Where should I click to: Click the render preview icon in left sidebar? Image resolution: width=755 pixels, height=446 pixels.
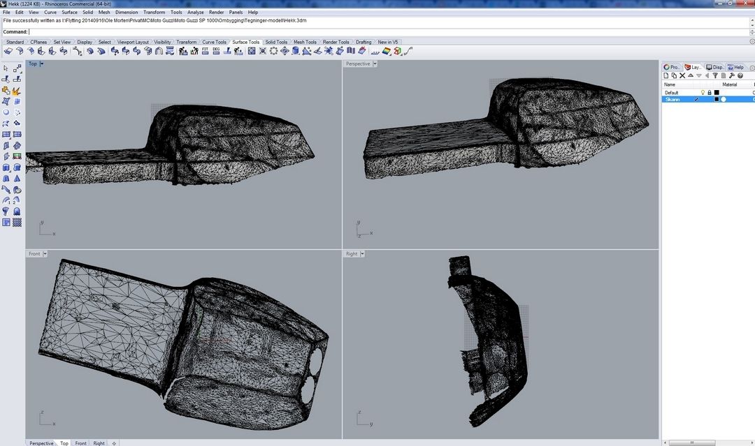pos(17,156)
